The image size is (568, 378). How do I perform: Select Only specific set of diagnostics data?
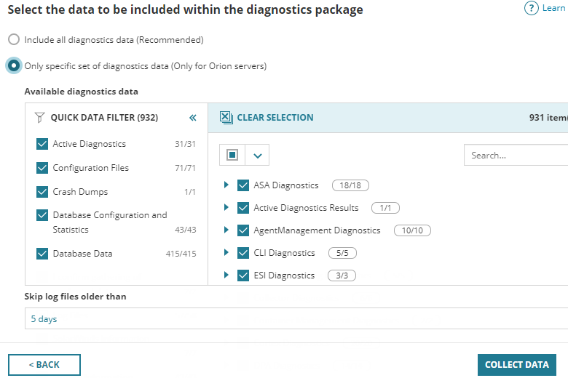pos(14,66)
